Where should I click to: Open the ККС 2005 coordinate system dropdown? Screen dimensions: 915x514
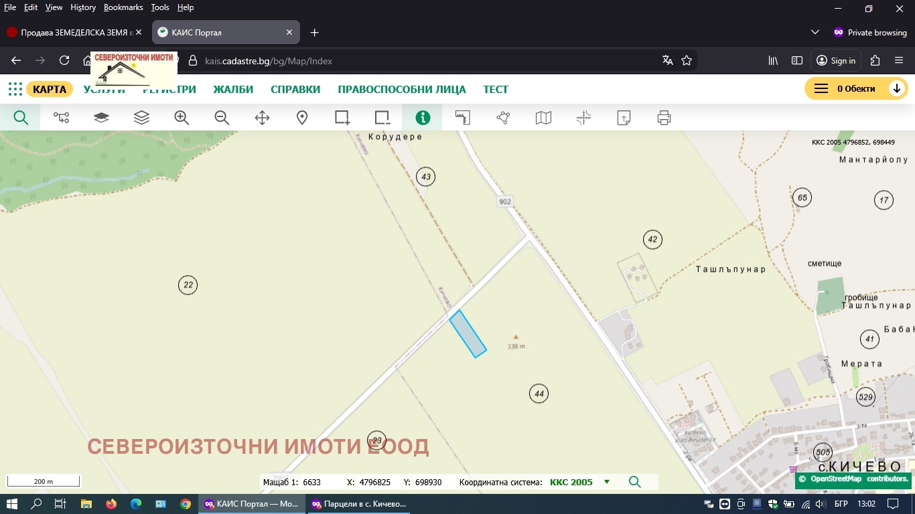[x=606, y=482]
